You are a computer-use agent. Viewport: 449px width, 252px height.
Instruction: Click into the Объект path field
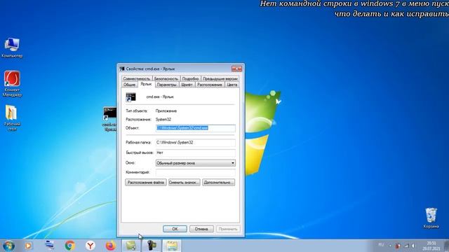click(x=196, y=128)
